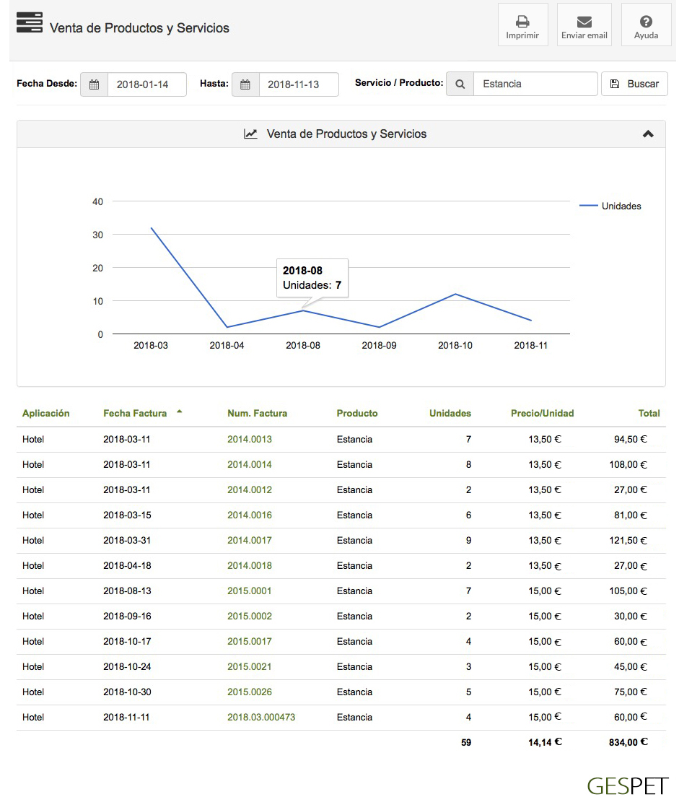Collapse the chart panel with chevron arrow

click(648, 134)
